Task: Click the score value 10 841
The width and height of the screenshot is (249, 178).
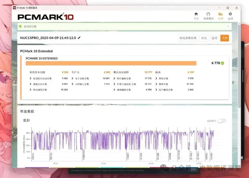Action: (106, 78)
